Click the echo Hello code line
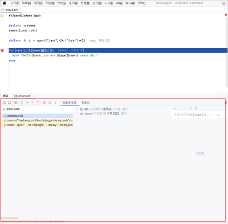Screen dimensions: 228x224 click(55, 55)
